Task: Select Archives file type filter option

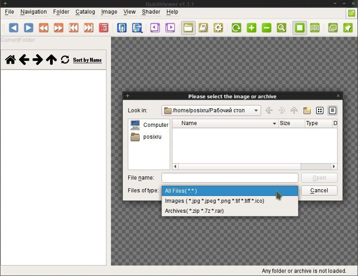Action: pos(230,211)
